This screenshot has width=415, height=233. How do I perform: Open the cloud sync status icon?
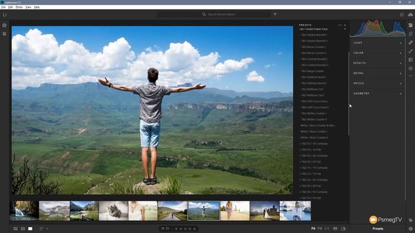click(x=410, y=14)
